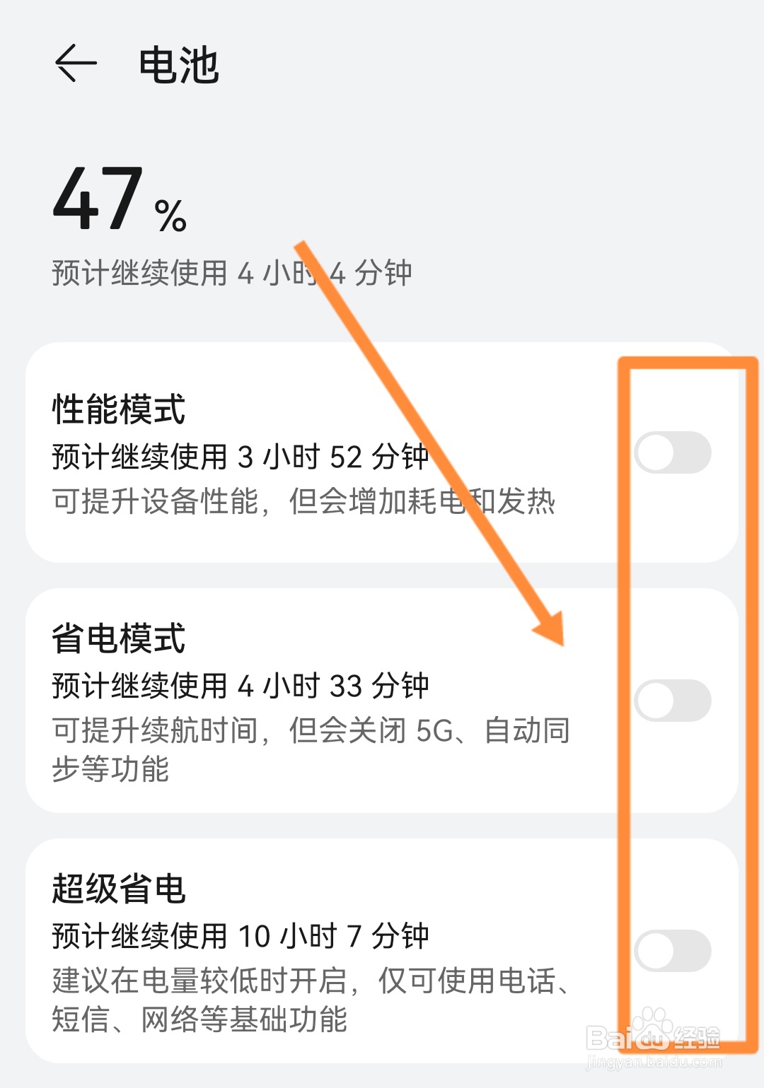The height and width of the screenshot is (1088, 764).
Task: Click the 4 小时 33 分钟 estimate text
Action: pos(241,686)
